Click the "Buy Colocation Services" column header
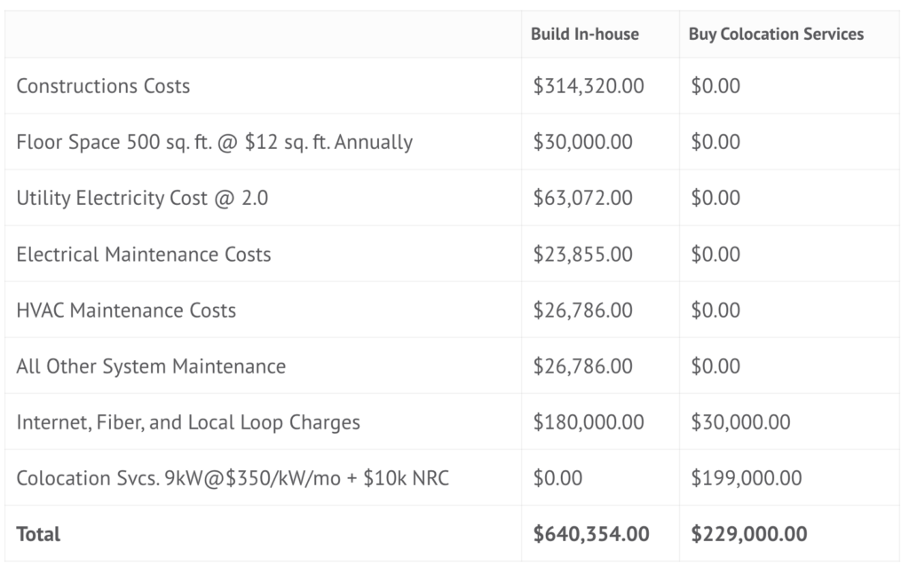 click(x=776, y=35)
